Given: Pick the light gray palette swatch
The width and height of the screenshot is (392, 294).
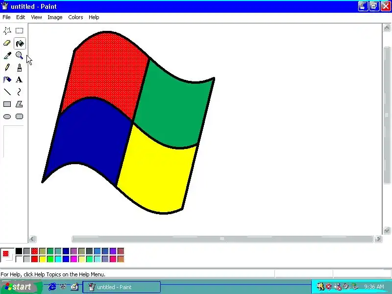Looking at the screenshot, I should [27, 259].
